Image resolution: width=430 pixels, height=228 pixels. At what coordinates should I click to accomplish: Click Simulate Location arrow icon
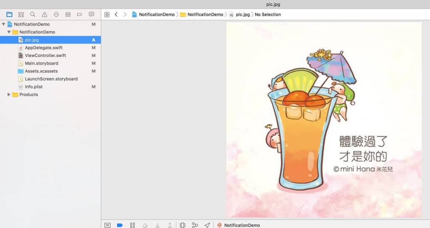(207, 225)
